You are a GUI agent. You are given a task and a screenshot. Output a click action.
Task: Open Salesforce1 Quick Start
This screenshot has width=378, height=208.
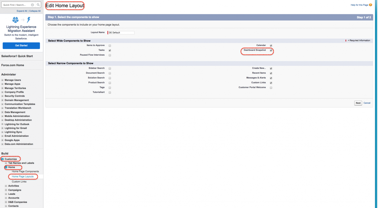pos(17,56)
